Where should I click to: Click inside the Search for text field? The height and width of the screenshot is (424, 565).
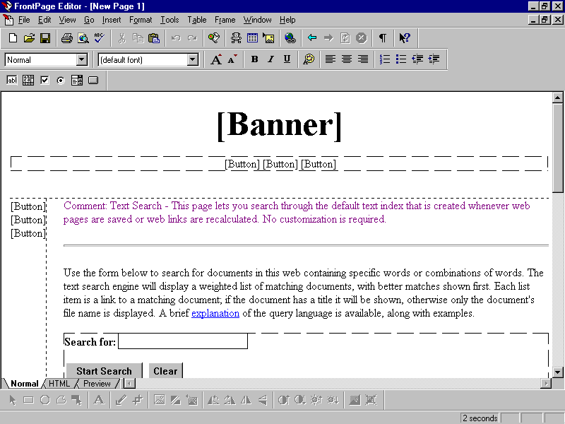[x=182, y=341]
